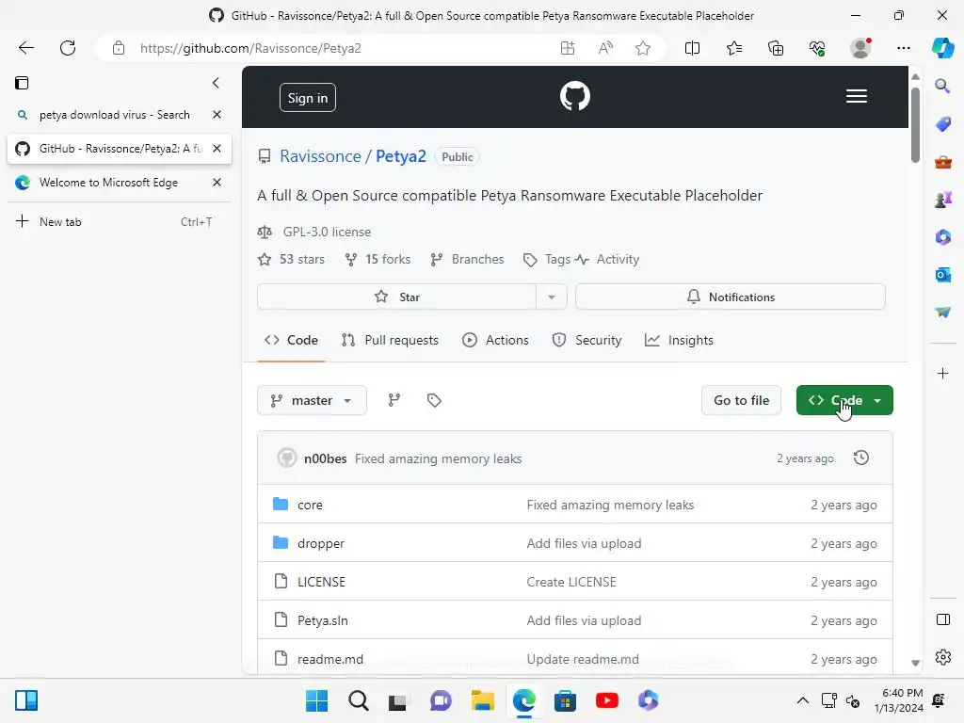The height and width of the screenshot is (723, 964).
Task: Open the LICENSE file
Action: pos(322,582)
